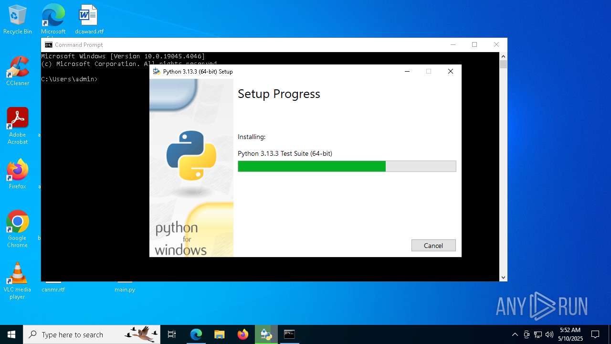Select the main.py desktop file

(x=125, y=287)
